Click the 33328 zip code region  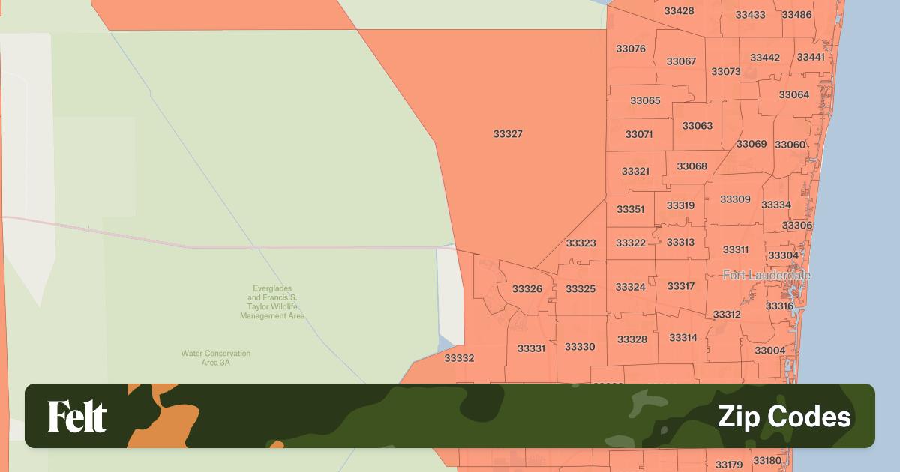(631, 339)
